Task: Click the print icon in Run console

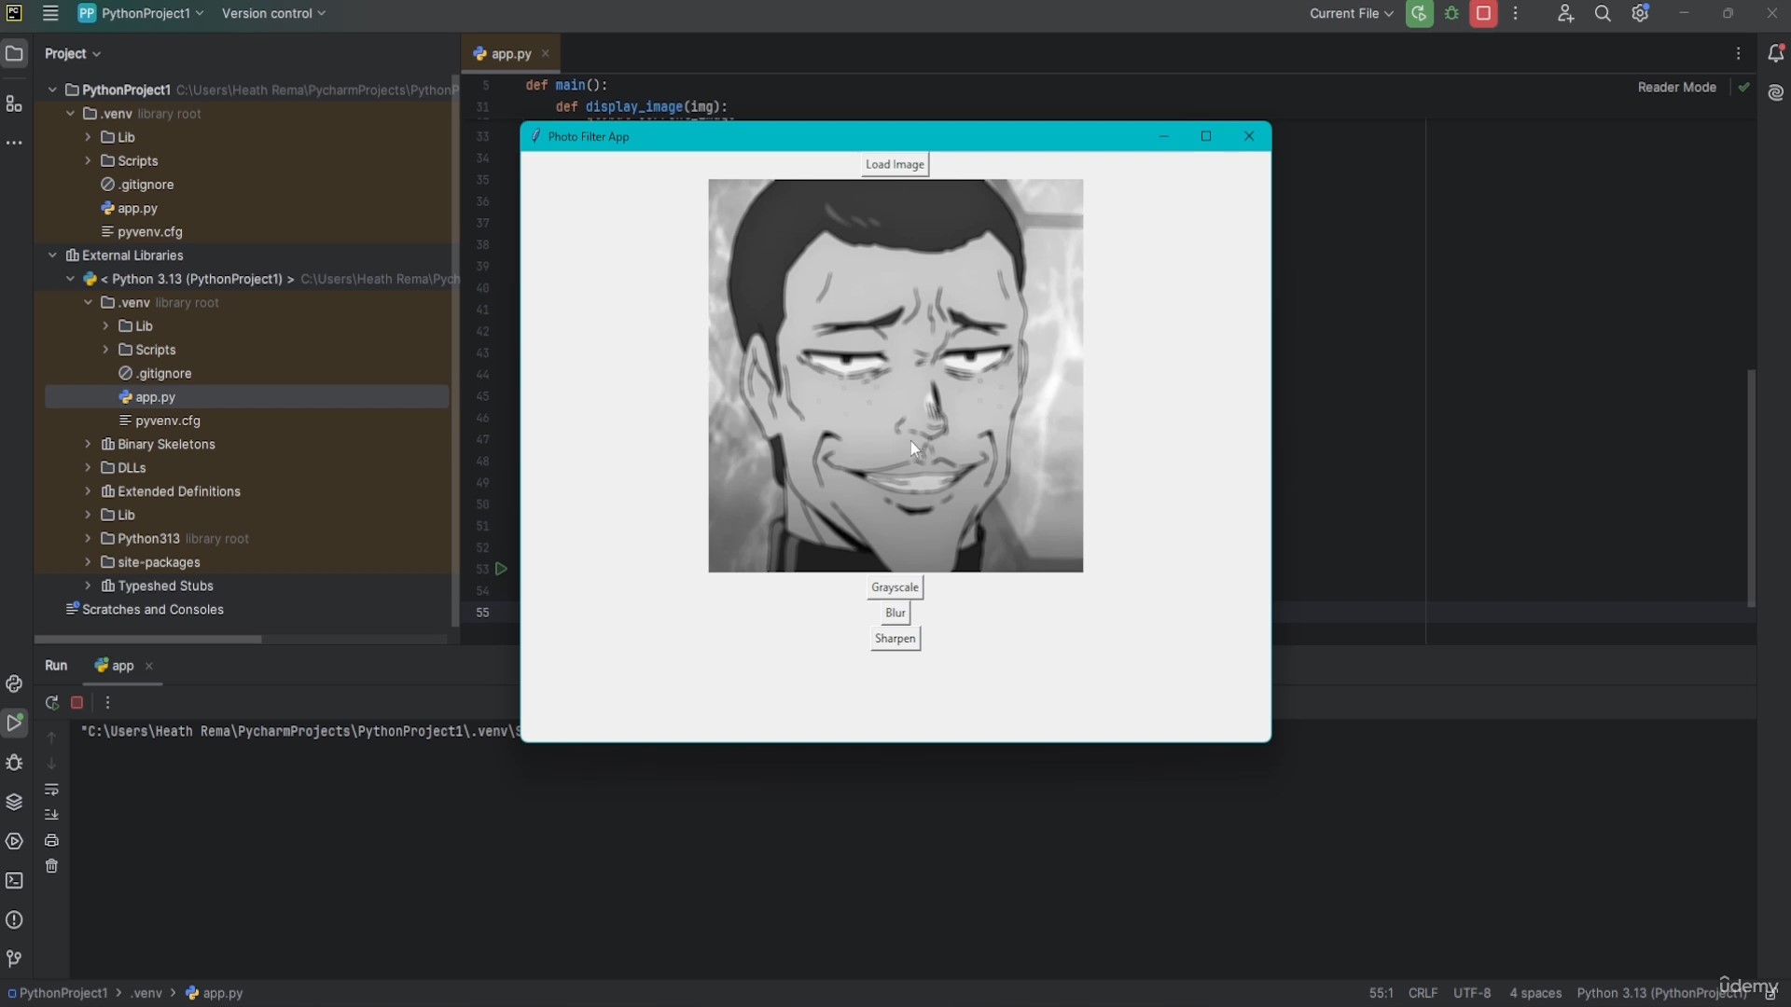Action: (51, 840)
